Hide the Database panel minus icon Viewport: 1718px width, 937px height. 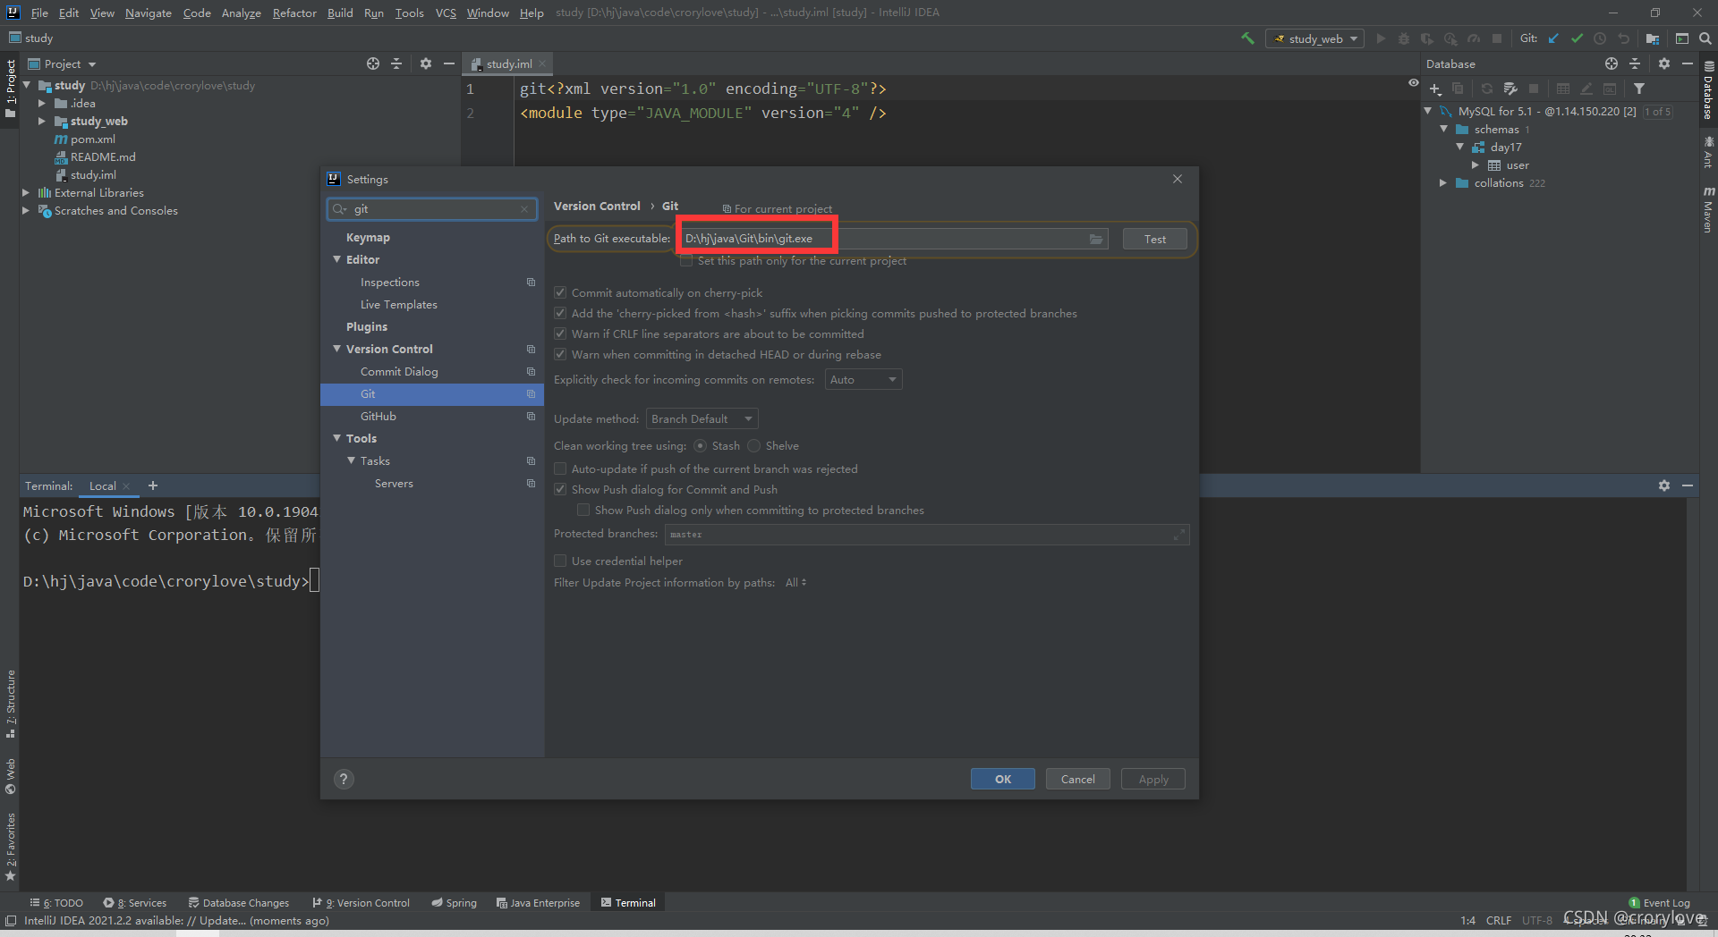click(1688, 63)
